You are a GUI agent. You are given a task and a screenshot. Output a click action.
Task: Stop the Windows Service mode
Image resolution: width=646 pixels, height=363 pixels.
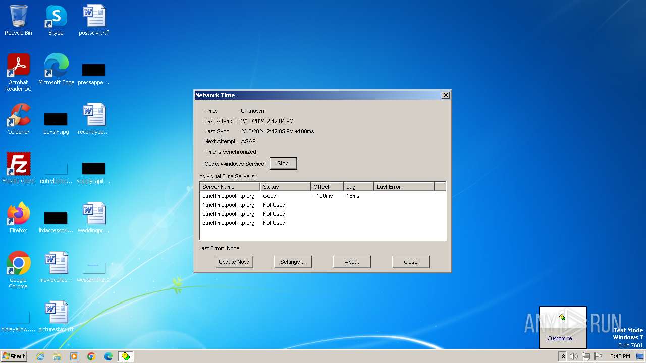[x=283, y=163]
